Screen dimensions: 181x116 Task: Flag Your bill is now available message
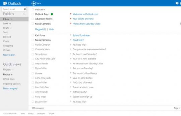pos(71,59)
